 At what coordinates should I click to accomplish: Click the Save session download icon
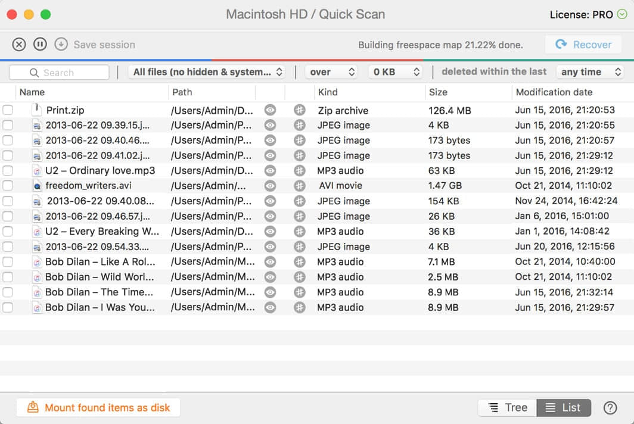click(x=61, y=45)
